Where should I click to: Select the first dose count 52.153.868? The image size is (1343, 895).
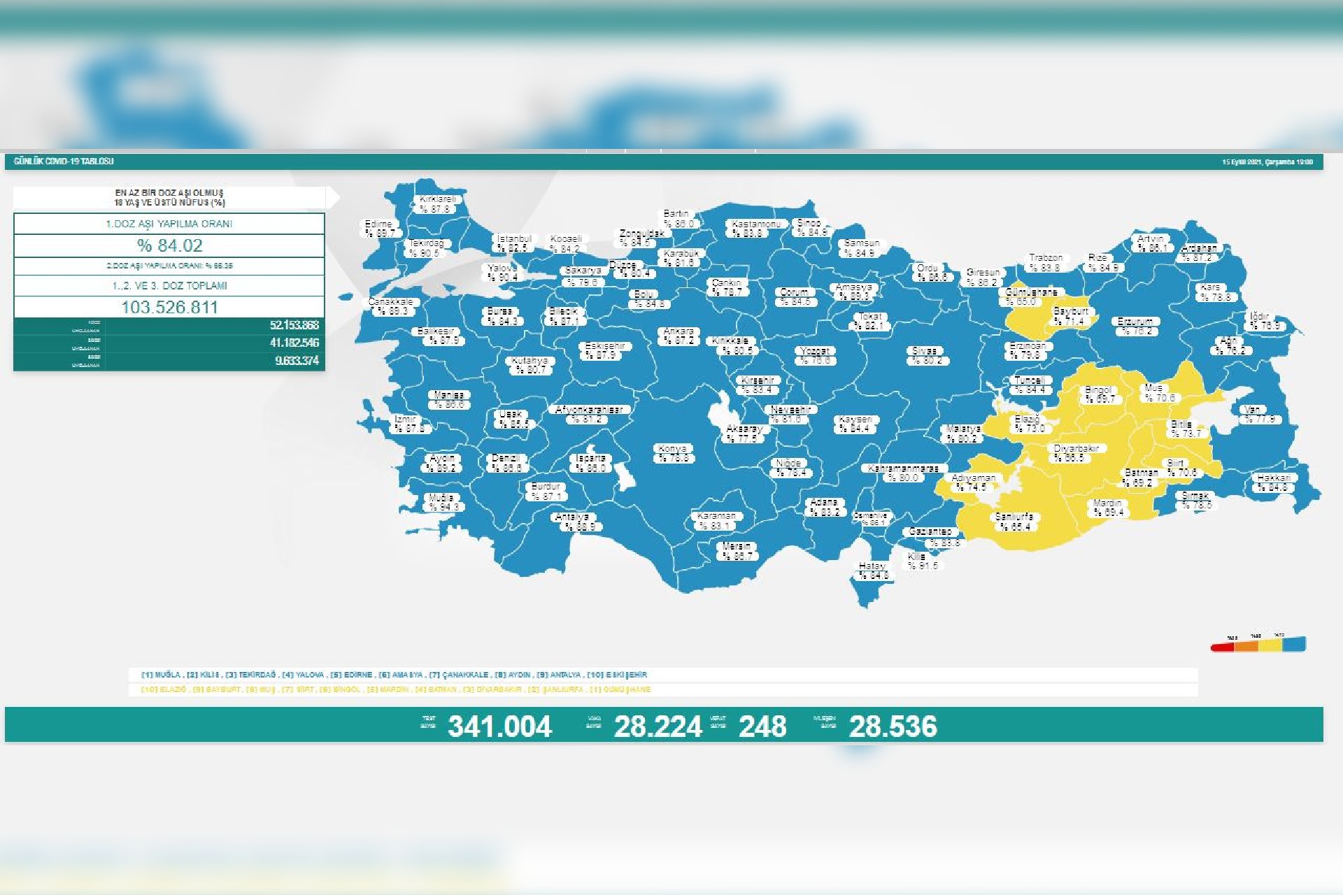coord(294,325)
